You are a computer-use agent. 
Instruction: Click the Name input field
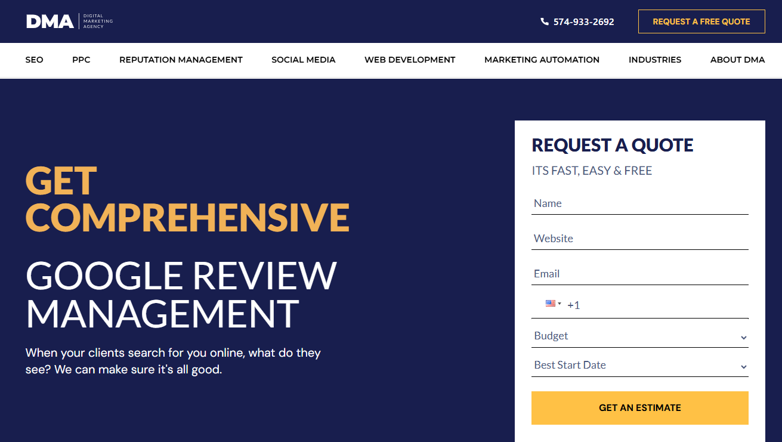pos(639,203)
